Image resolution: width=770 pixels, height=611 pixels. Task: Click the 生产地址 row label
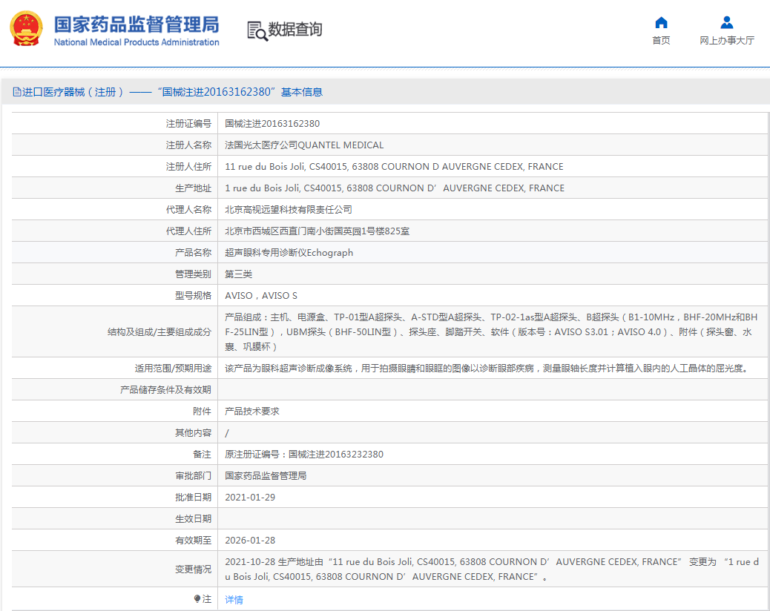click(194, 188)
